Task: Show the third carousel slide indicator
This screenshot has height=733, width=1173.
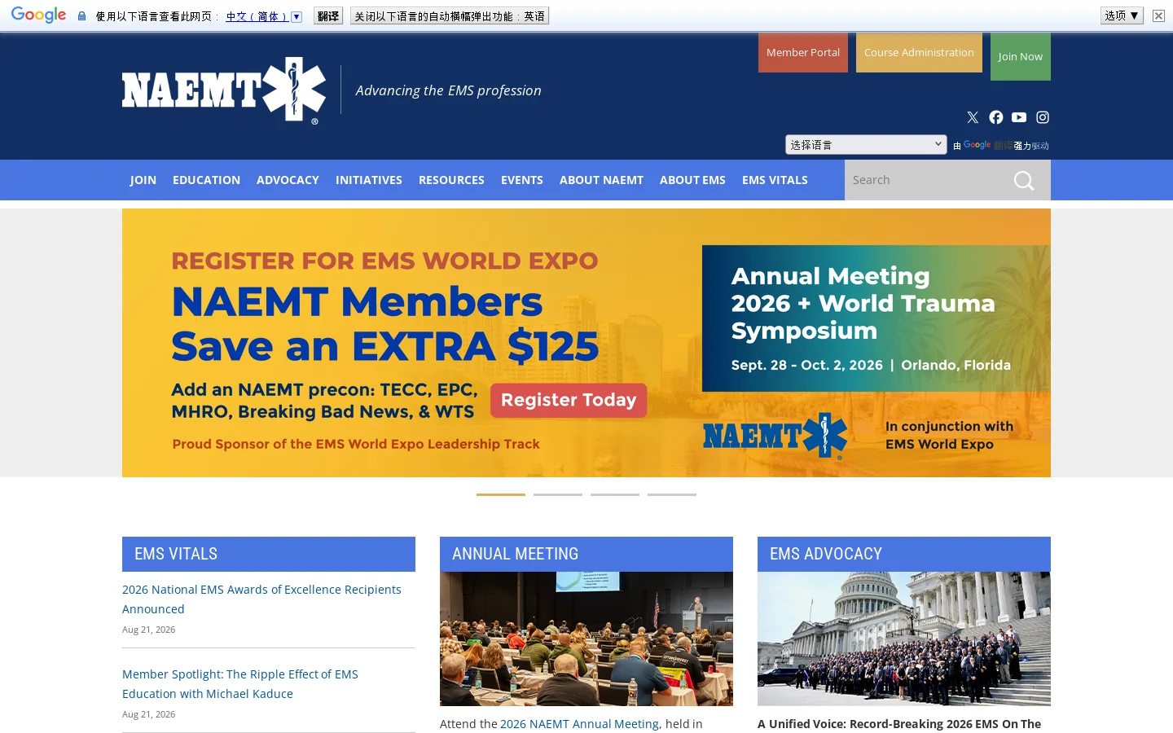Action: pyautogui.click(x=615, y=494)
